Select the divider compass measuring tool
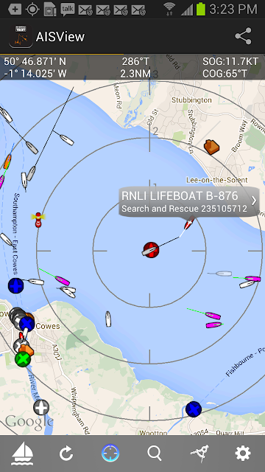 point(199,454)
